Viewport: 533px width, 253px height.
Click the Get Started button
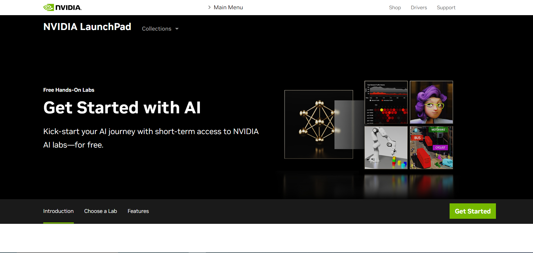pos(473,211)
